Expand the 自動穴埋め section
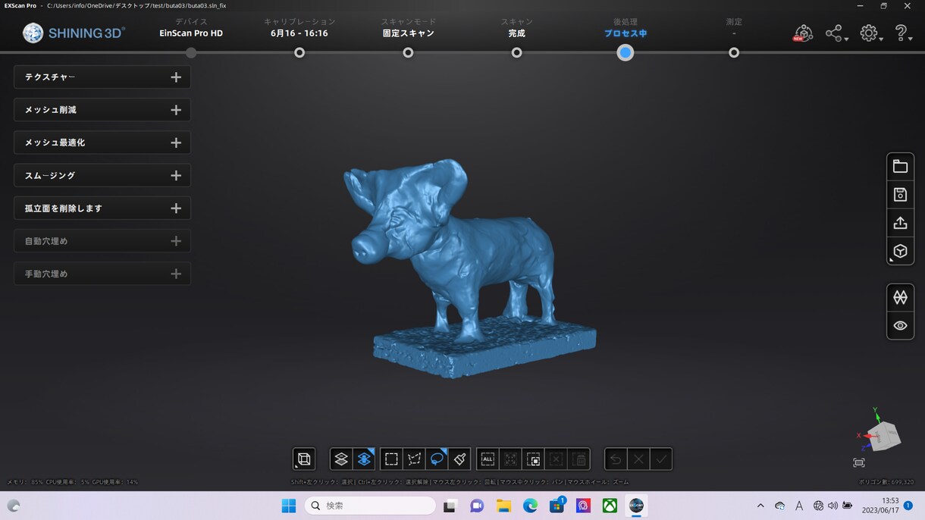The width and height of the screenshot is (925, 520). [x=102, y=241]
